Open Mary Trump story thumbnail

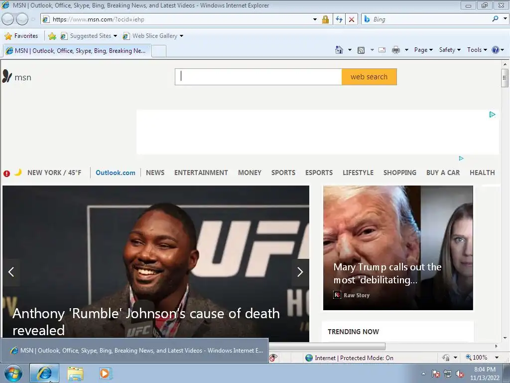pyautogui.click(x=398, y=248)
